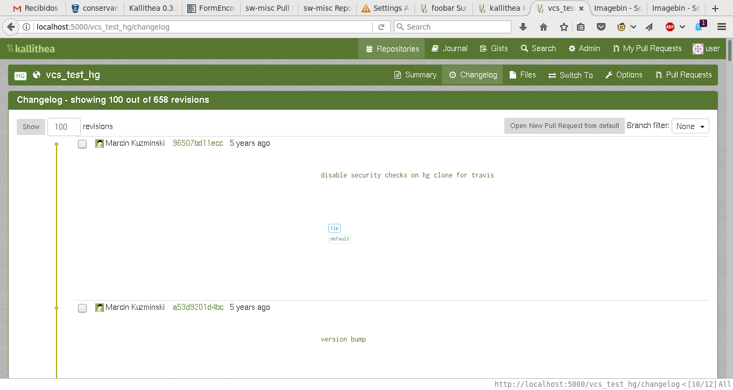The image size is (733, 390).
Task: Open the user account menu
Action: [706, 48]
